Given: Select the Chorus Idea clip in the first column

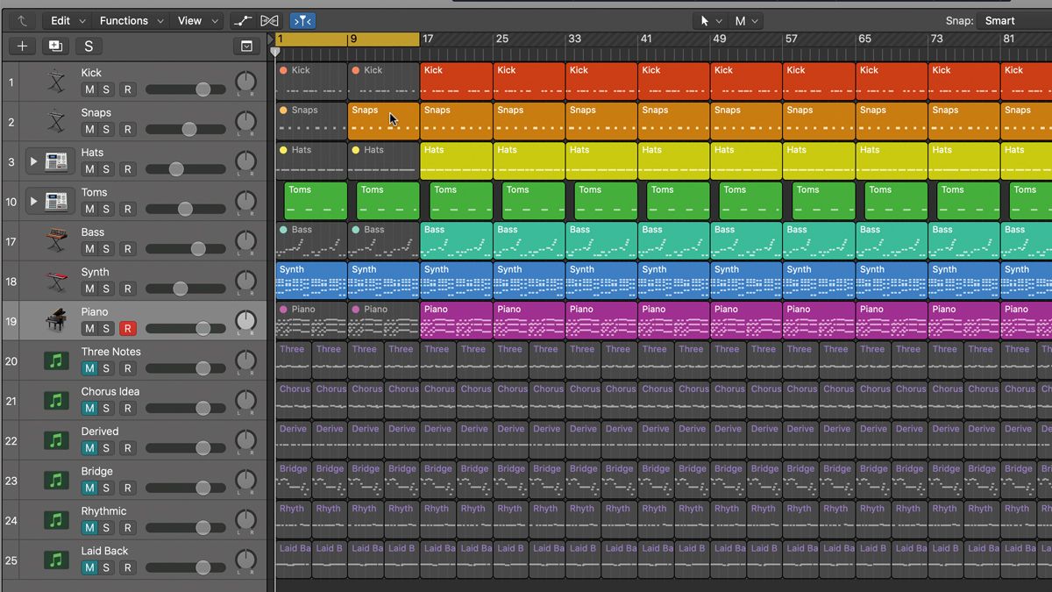Looking at the screenshot, I should click(x=294, y=397).
